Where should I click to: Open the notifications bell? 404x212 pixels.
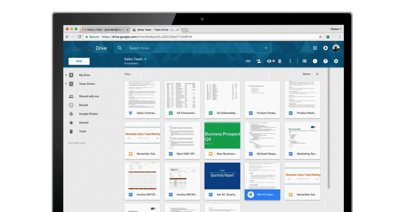pyautogui.click(x=326, y=48)
